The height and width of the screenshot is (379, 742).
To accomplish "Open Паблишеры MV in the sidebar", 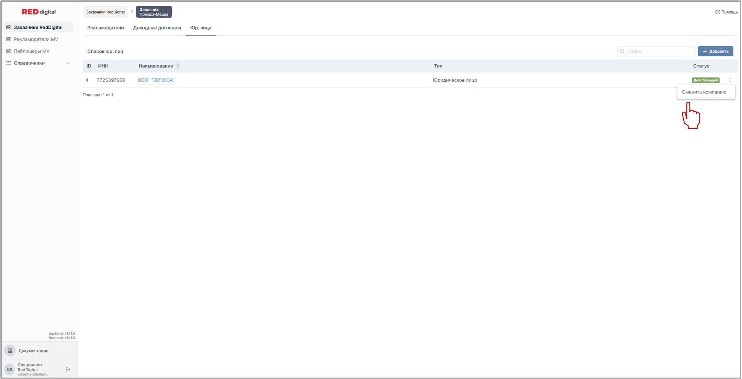I will (x=31, y=51).
